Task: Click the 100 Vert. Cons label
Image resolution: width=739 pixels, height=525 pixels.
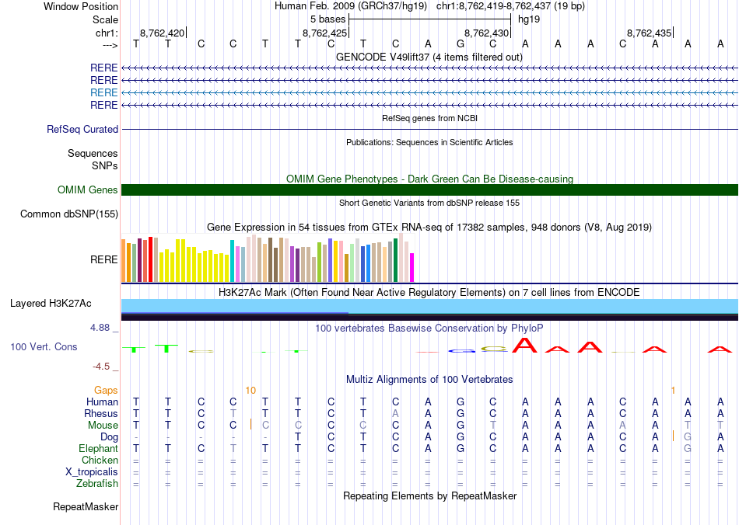Action: pos(44,346)
